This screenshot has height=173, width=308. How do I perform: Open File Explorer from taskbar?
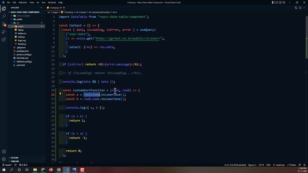(x=35, y=170)
